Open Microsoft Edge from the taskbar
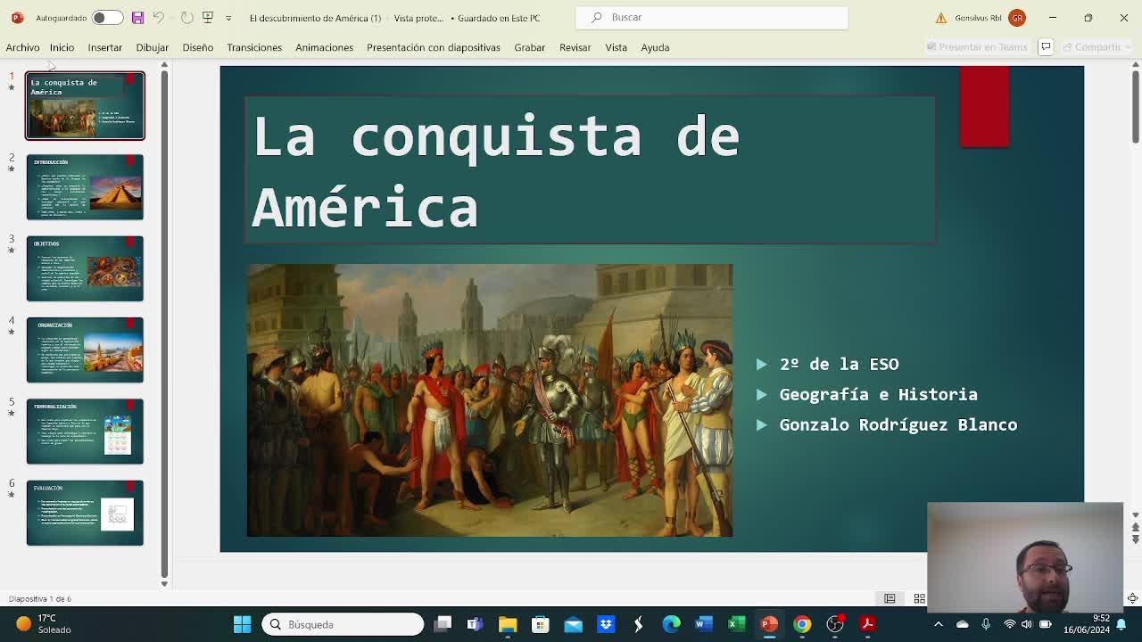Image resolution: width=1142 pixels, height=642 pixels. tap(671, 624)
